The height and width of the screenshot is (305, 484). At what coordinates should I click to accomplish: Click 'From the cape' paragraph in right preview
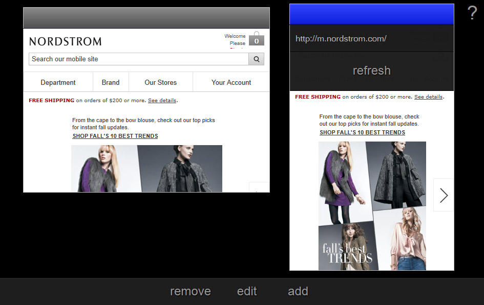(x=369, y=120)
